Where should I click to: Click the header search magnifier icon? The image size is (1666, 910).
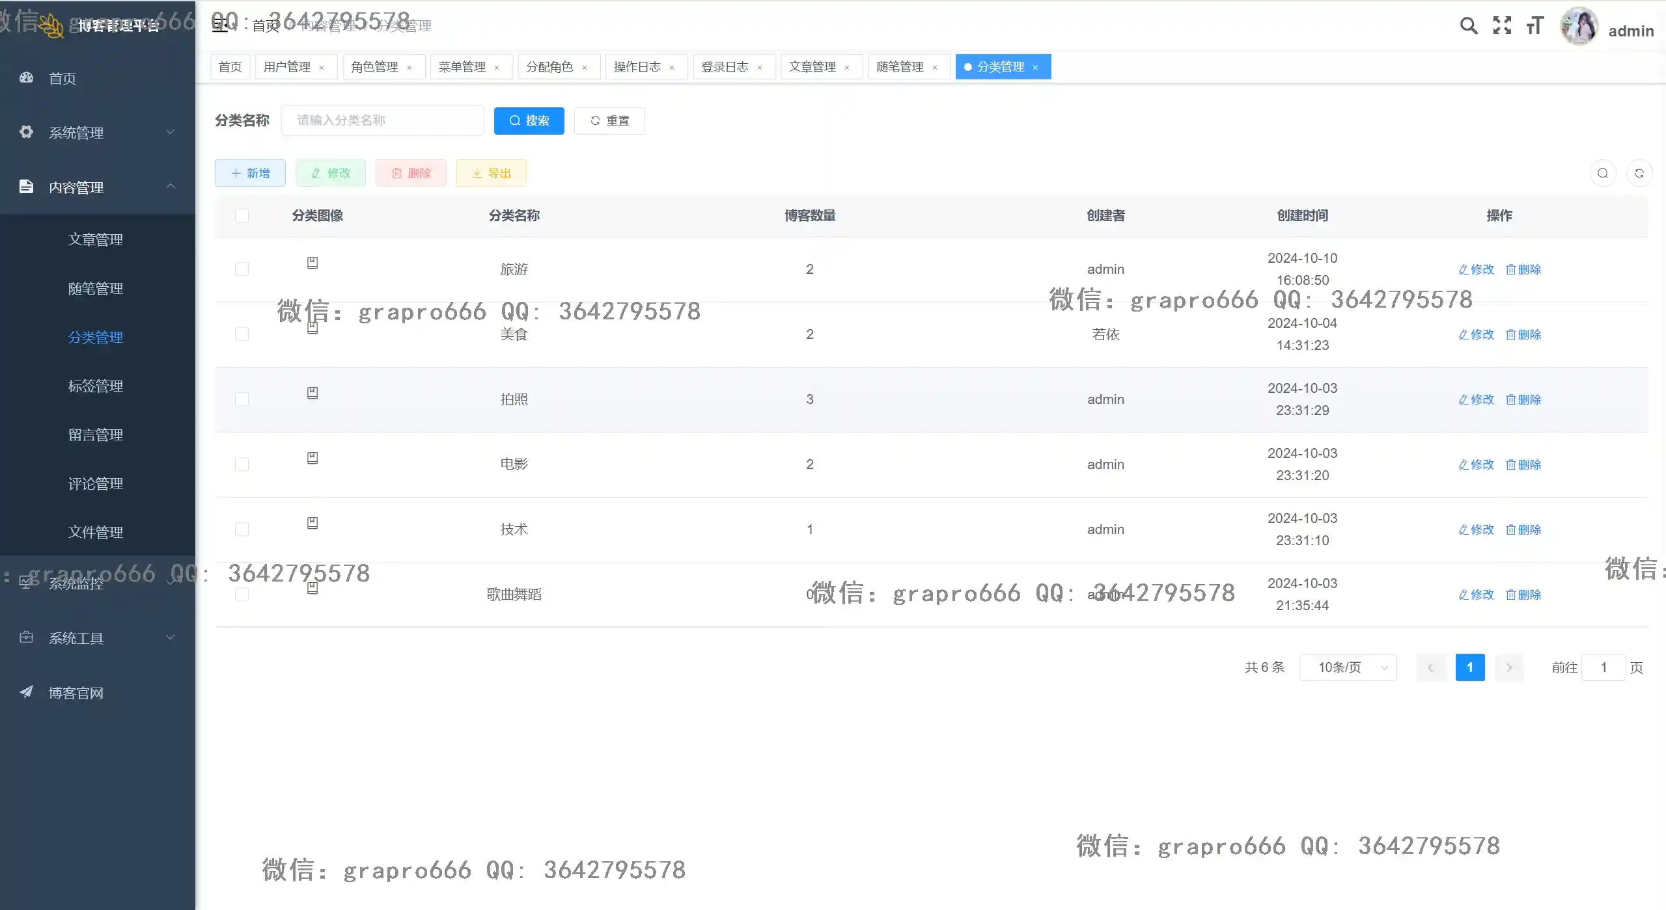(1468, 25)
